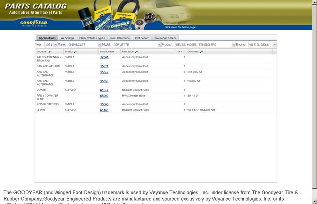Open the Engine dropdown arrow
The width and height of the screenshot is (317, 204).
coord(275,44)
